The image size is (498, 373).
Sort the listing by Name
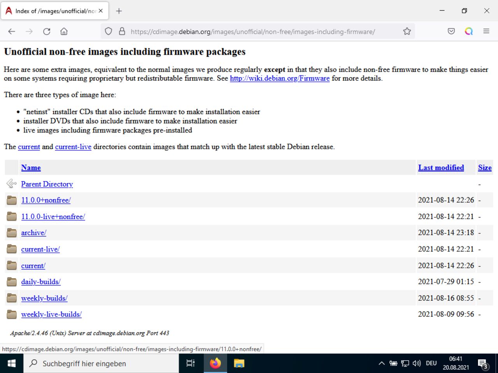[x=31, y=167]
